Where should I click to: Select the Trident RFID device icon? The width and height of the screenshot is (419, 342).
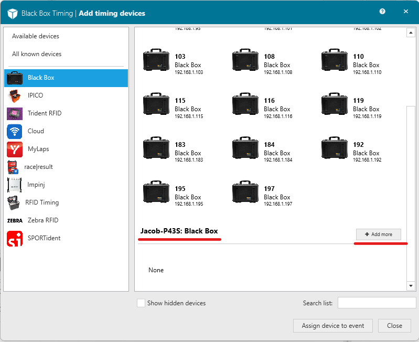pos(15,113)
